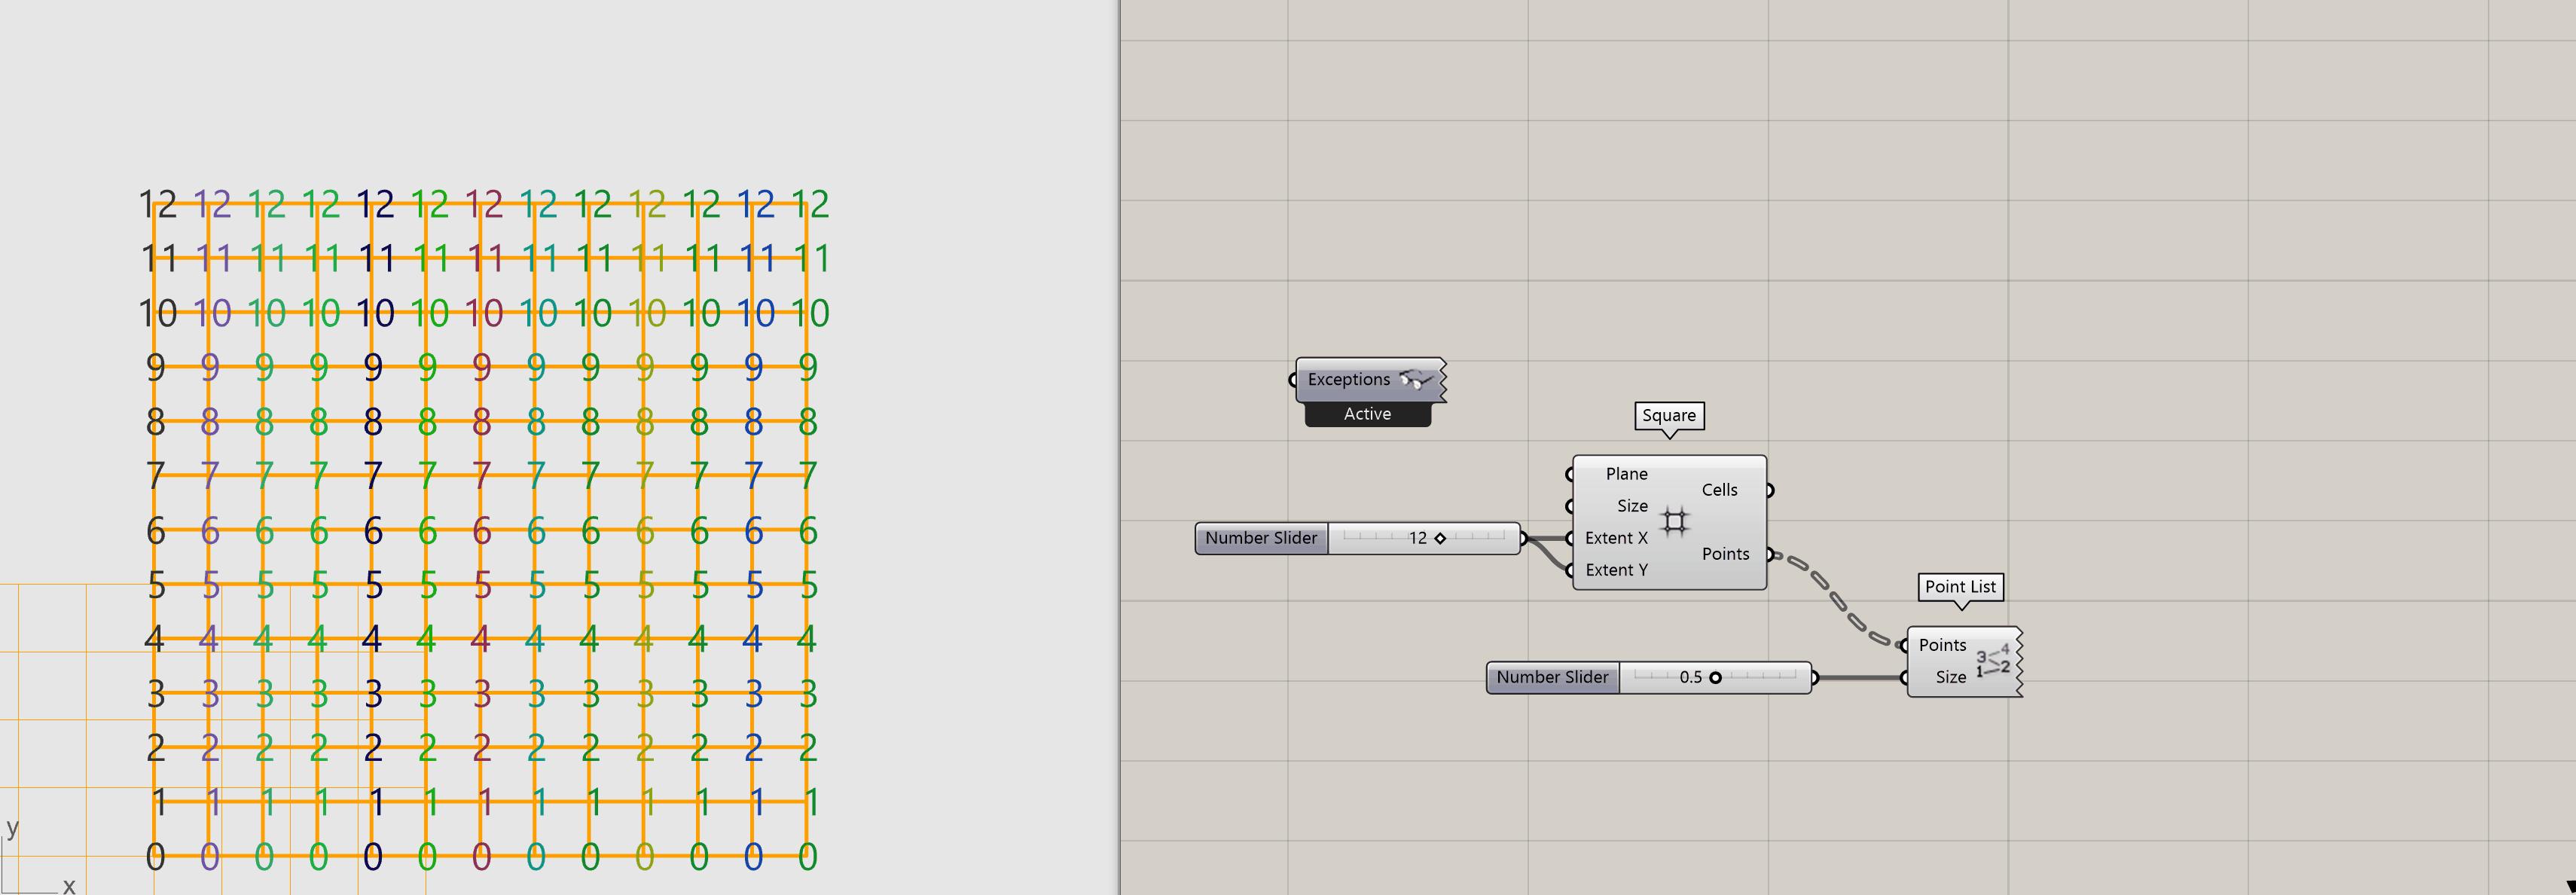
Task: Select the Extent X input label
Action: [1616, 538]
